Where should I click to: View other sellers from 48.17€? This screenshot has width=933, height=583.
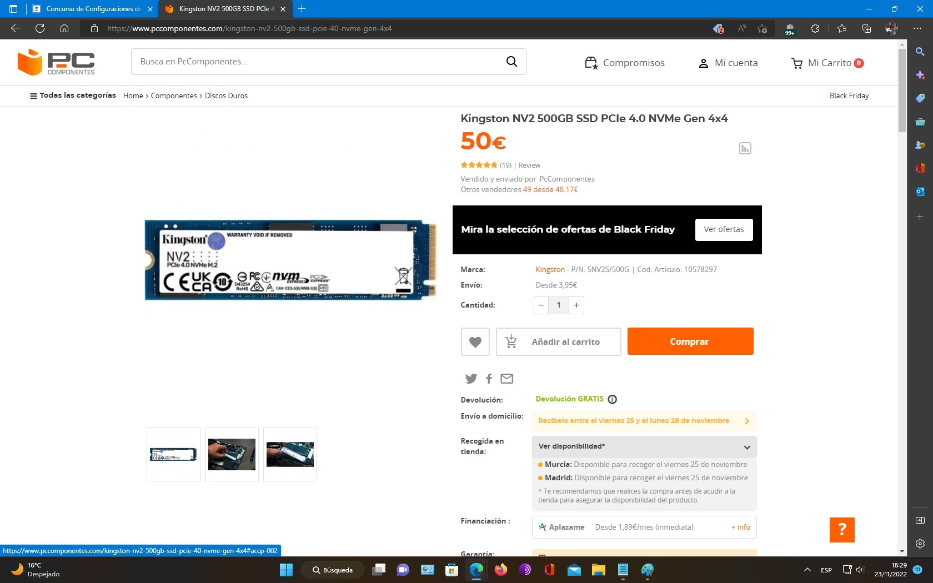[550, 189]
